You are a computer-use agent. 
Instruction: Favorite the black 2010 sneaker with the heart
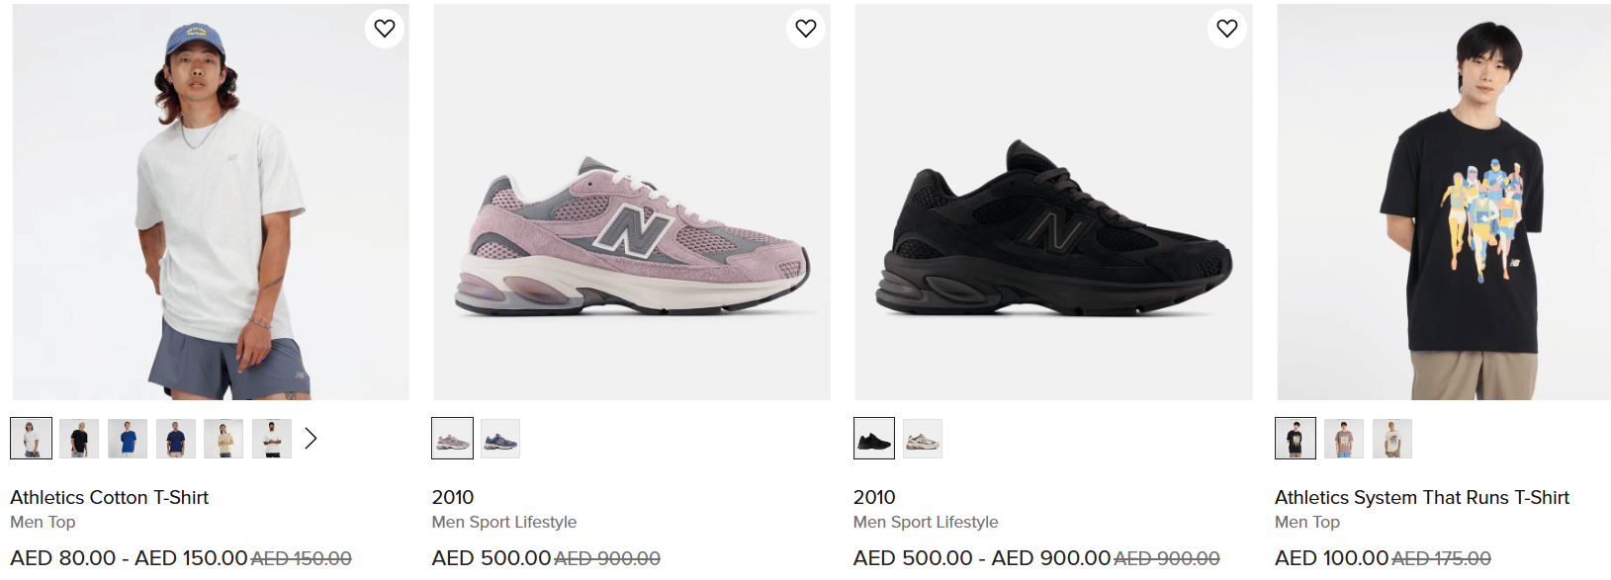tap(1227, 29)
